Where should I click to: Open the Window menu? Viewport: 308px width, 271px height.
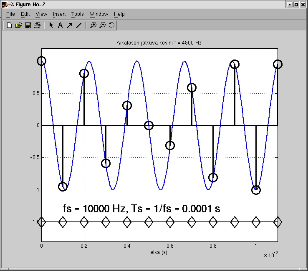click(99, 14)
